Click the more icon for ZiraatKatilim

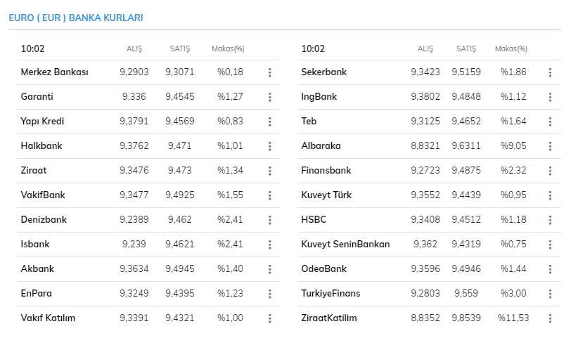tap(550, 318)
